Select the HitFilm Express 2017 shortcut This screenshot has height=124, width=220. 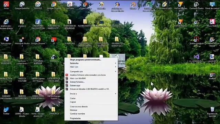[180, 7]
